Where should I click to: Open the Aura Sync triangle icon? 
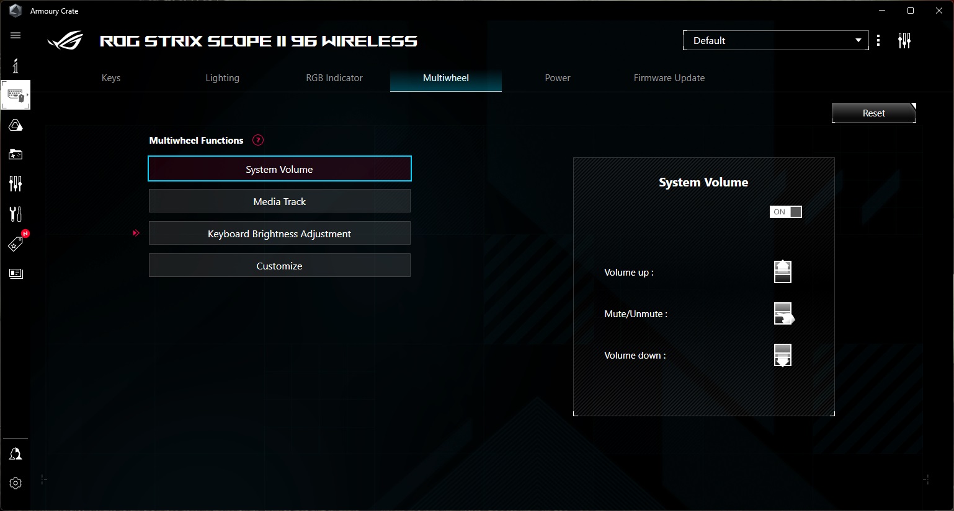tap(16, 125)
